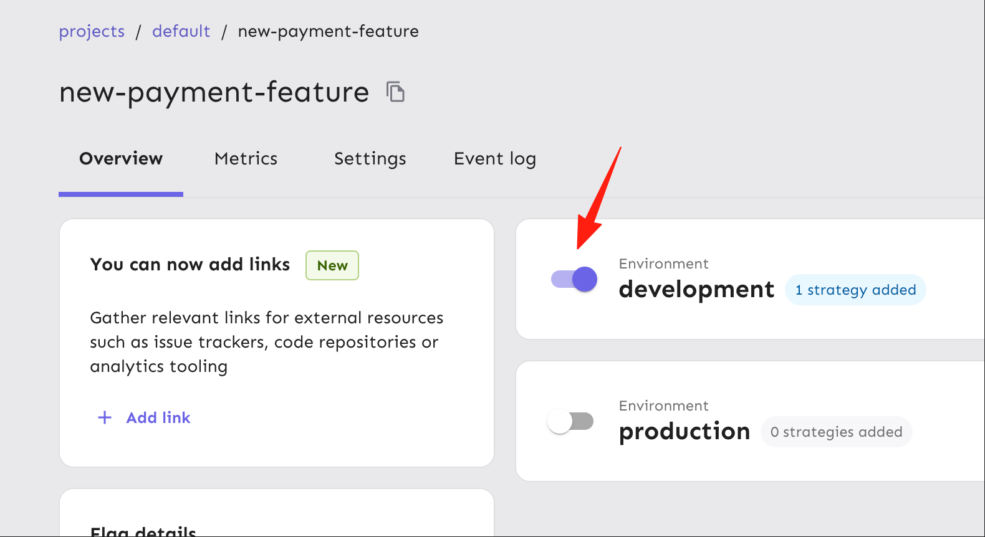This screenshot has height=537, width=985.
Task: Click the 1 strategy added badge
Action: pos(855,290)
